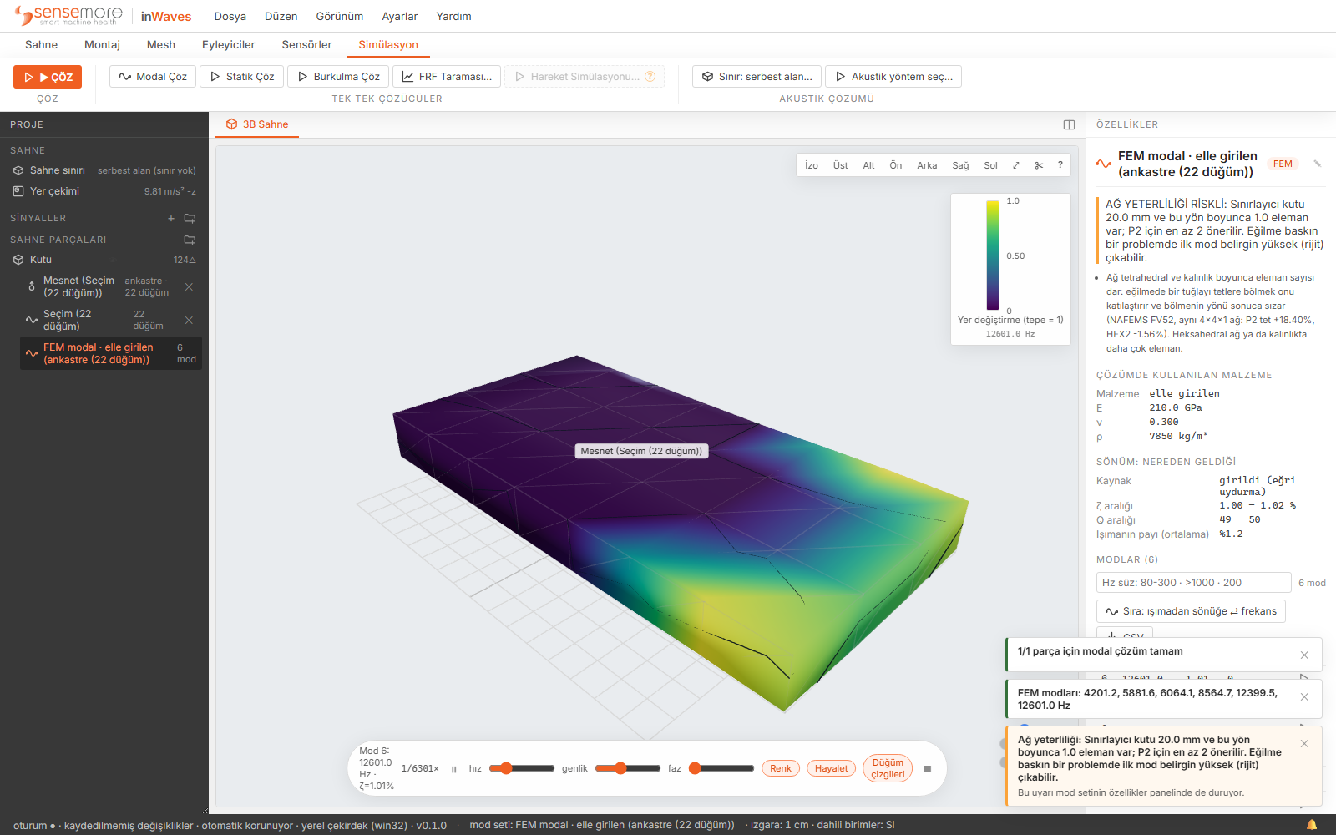Toggle the Hayalet ghost overlay
This screenshot has width=1336, height=835.
pos(831,768)
